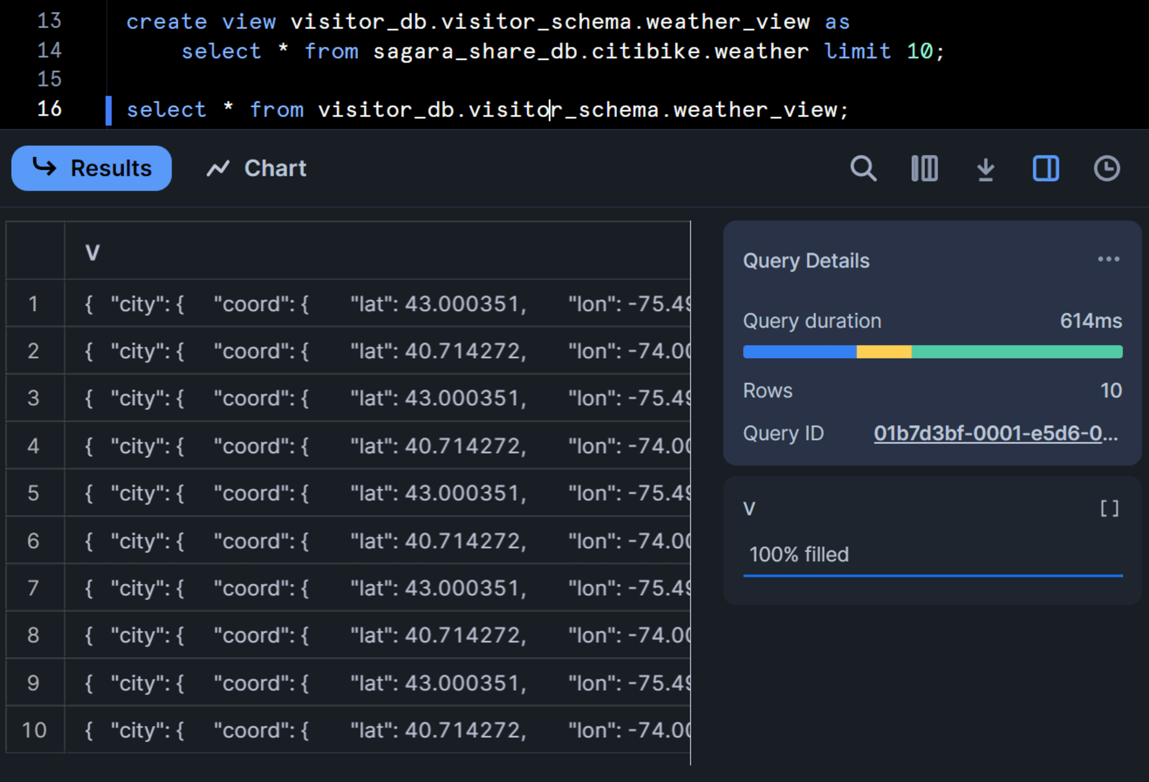Screen dimensions: 1149x782
Task: Open the Query ID link 01b7d3bf-0001-e5d6
Action: pyautogui.click(x=996, y=433)
